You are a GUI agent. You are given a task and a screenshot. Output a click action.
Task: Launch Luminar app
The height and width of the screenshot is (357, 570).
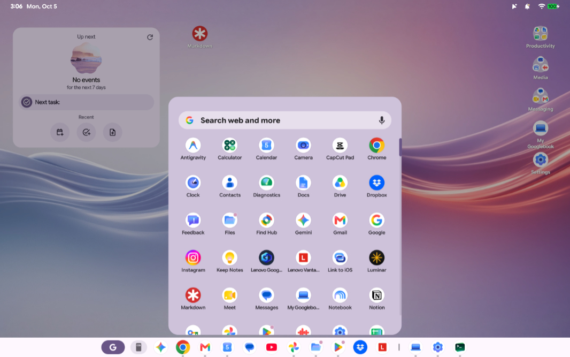click(376, 257)
